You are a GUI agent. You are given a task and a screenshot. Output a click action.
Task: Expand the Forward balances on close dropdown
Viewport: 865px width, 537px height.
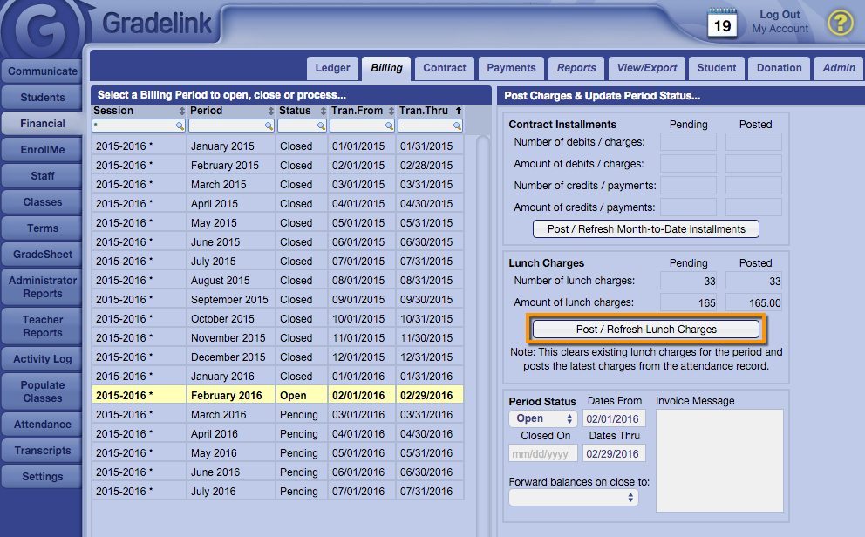[x=574, y=498]
